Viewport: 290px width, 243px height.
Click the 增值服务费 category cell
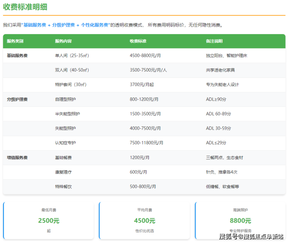17,158
